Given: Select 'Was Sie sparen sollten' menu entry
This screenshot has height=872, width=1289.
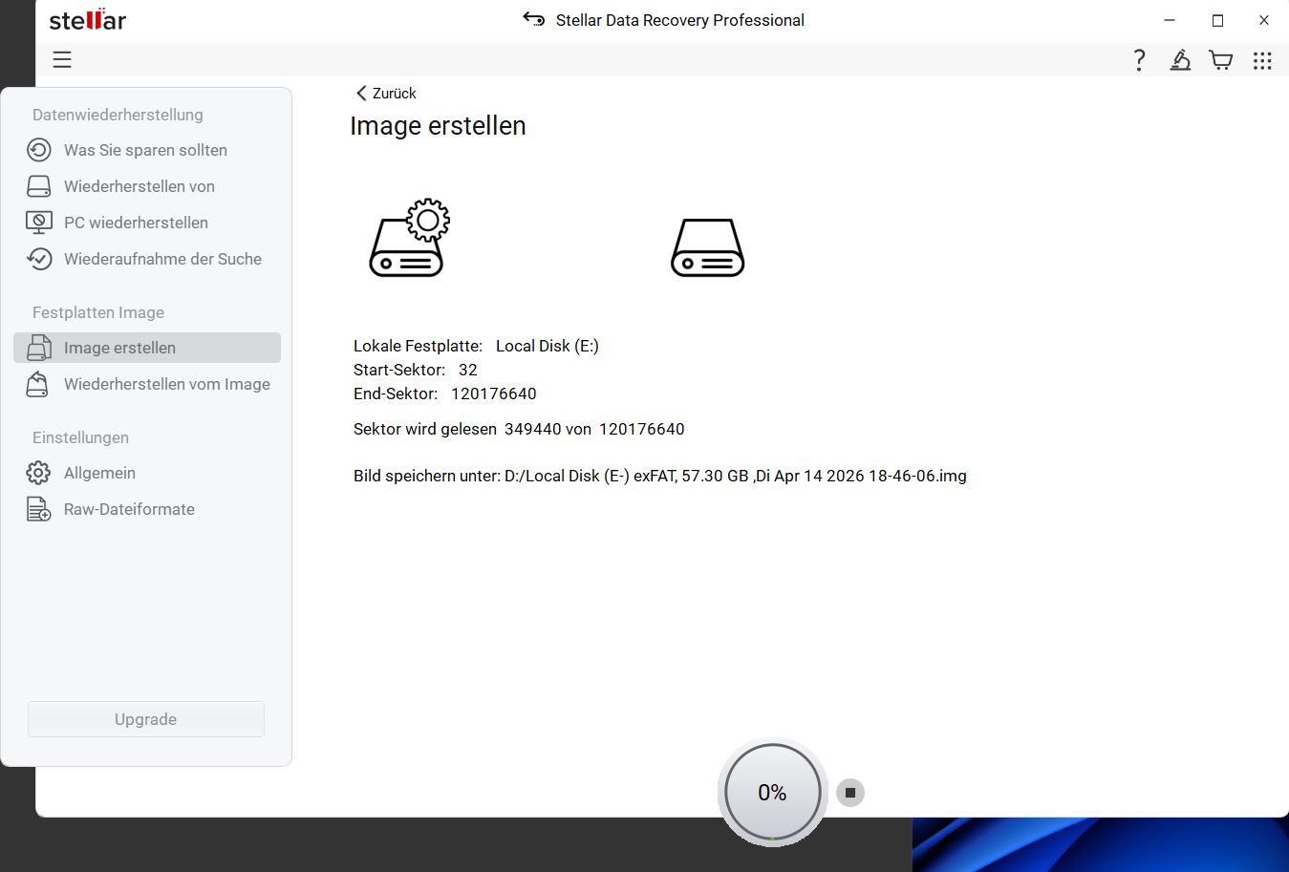Looking at the screenshot, I should pos(147,150).
